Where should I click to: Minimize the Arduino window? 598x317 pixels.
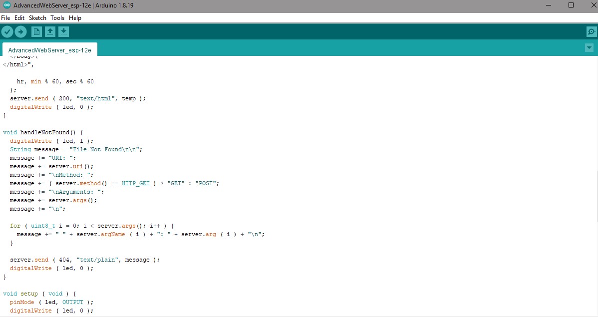pyautogui.click(x=549, y=5)
